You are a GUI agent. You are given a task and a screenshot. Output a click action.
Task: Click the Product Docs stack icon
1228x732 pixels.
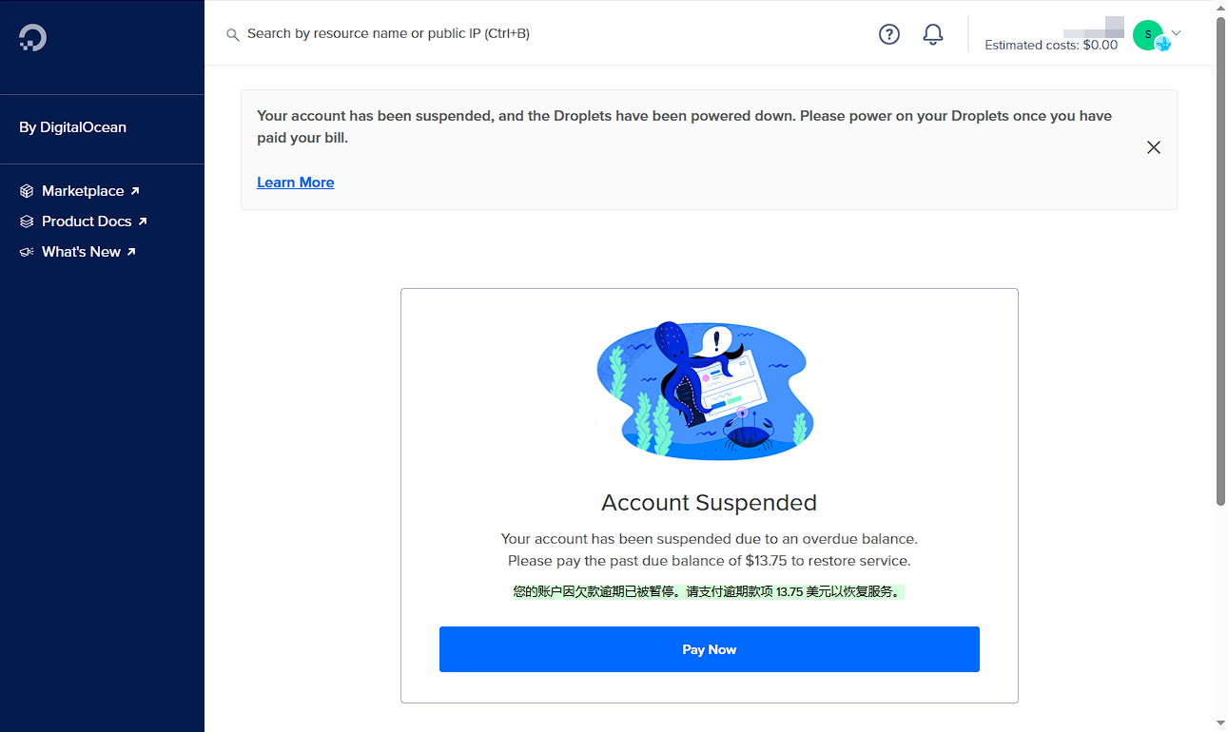[27, 222]
